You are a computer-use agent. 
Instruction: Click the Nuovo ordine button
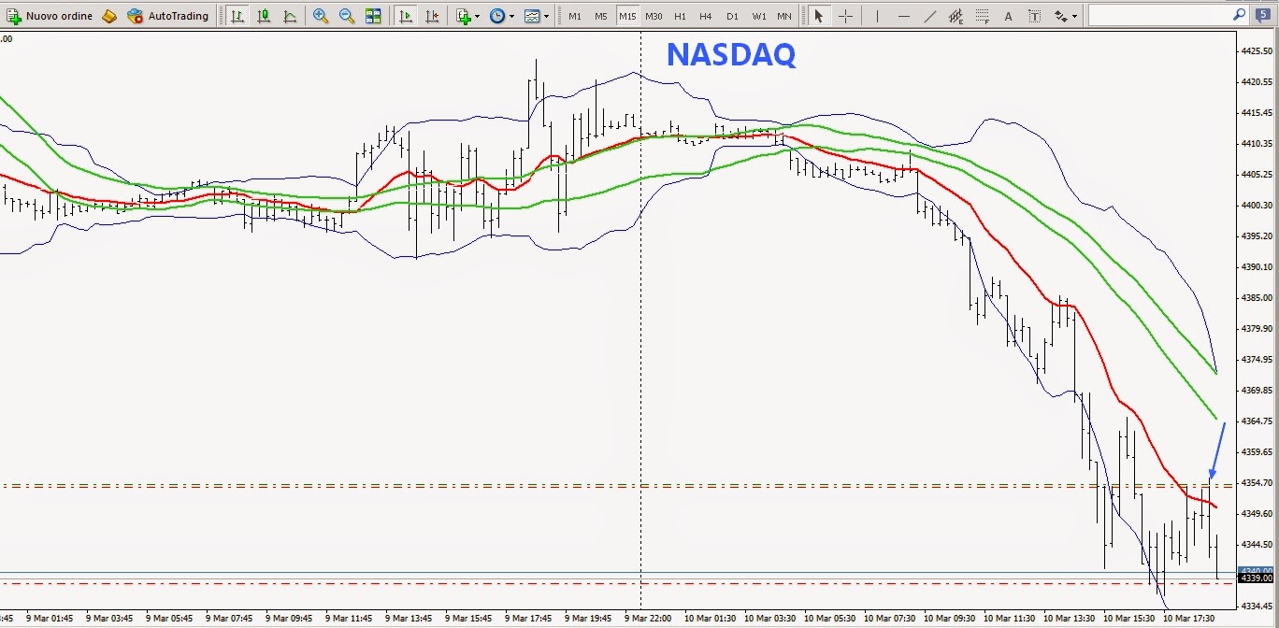tap(50, 16)
